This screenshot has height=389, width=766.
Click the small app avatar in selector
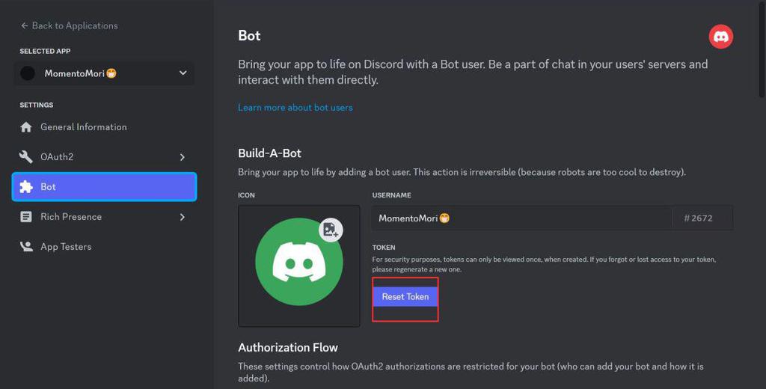tap(28, 73)
